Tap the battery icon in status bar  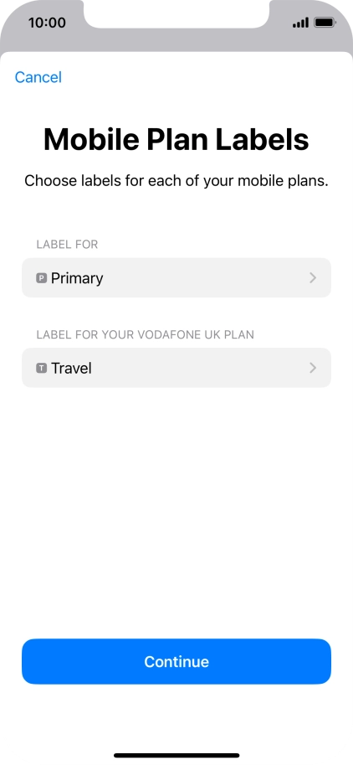325,23
